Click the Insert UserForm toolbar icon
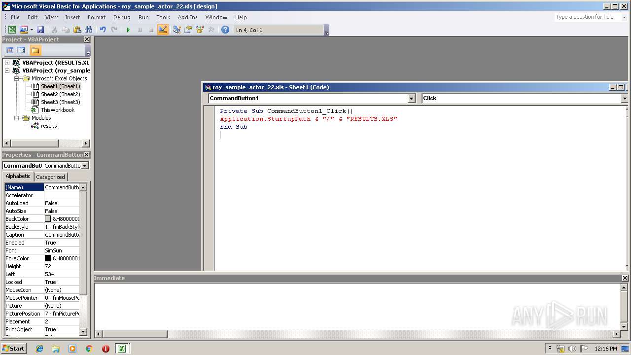631x355 pixels. [23, 30]
